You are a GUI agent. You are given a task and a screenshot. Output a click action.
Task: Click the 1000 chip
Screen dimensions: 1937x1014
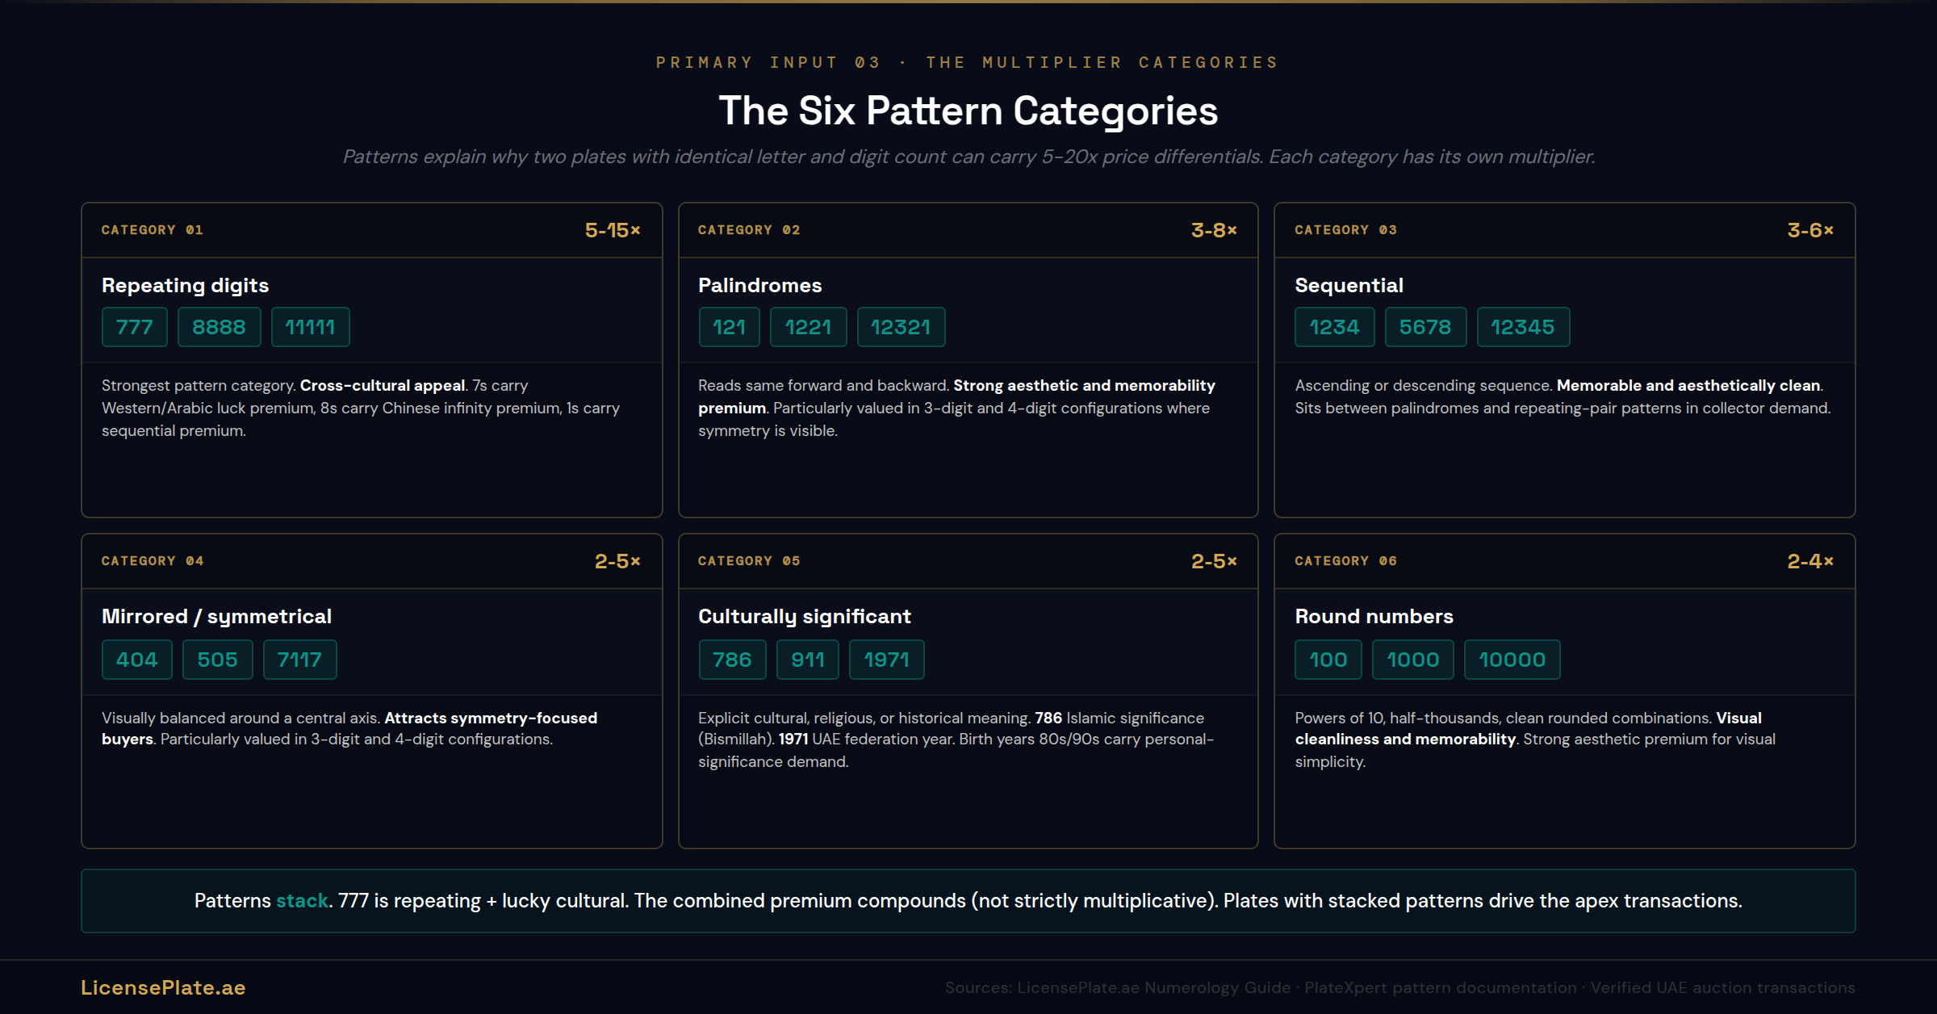tap(1412, 660)
